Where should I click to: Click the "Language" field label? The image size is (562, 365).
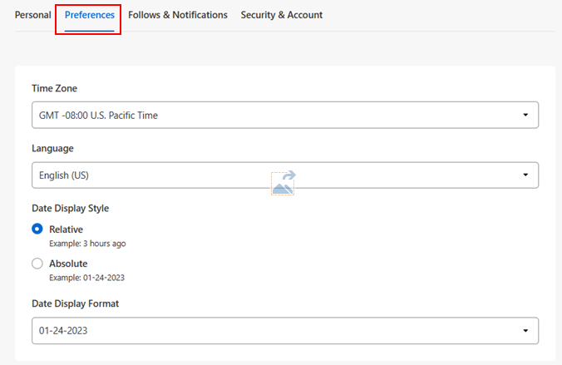(x=52, y=149)
